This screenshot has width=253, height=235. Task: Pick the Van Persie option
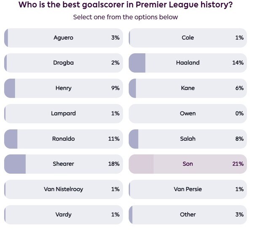click(x=188, y=189)
